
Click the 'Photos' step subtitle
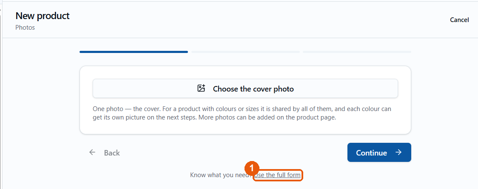point(25,28)
